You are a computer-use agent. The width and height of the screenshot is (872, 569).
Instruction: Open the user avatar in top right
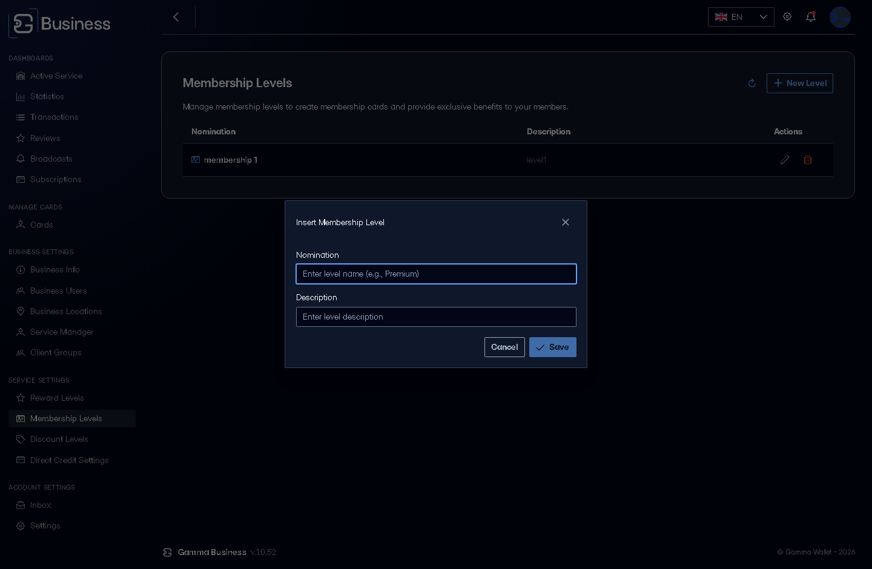[x=840, y=17]
